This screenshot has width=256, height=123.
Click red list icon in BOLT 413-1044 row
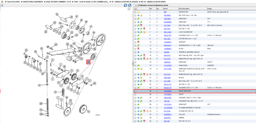(141, 25)
